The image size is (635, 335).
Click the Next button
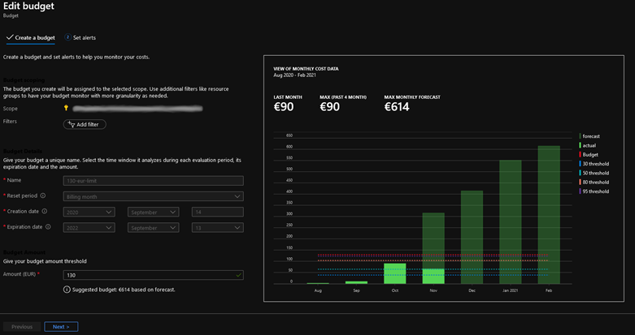pyautogui.click(x=61, y=327)
